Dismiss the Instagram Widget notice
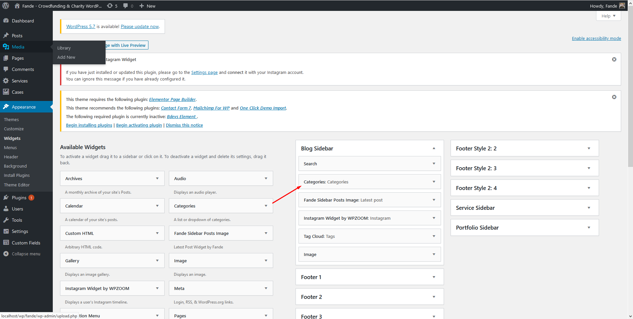This screenshot has height=319, width=633. coord(614,59)
